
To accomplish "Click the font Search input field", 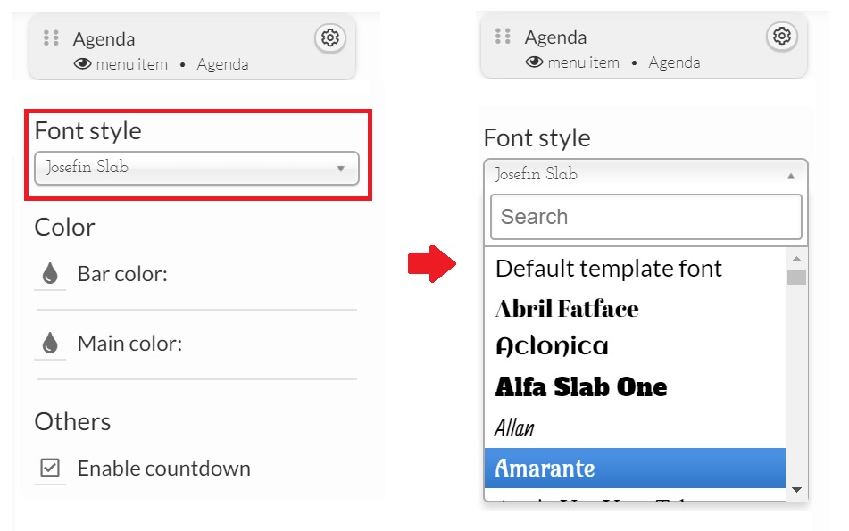I will click(x=646, y=217).
